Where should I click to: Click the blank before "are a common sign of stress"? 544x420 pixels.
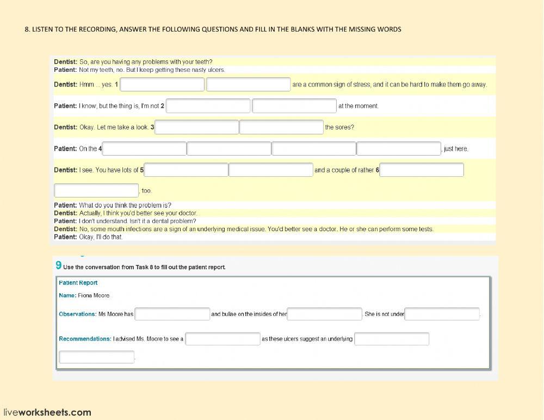(249, 84)
